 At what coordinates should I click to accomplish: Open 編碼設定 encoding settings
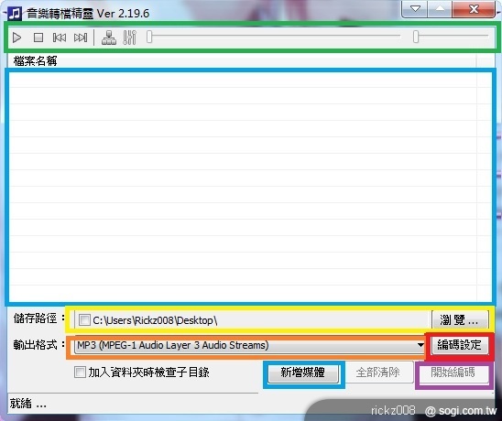click(x=460, y=345)
